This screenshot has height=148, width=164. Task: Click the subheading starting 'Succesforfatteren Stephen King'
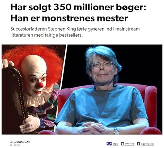coord(76,29)
